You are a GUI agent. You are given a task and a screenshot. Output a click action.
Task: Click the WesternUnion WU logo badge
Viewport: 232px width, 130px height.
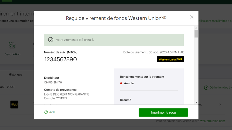tap(170, 59)
